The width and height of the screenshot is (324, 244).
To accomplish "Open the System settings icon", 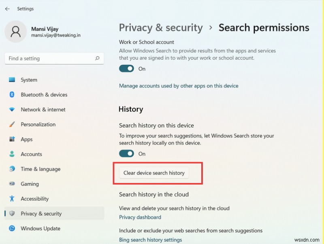I will pos(12,80).
